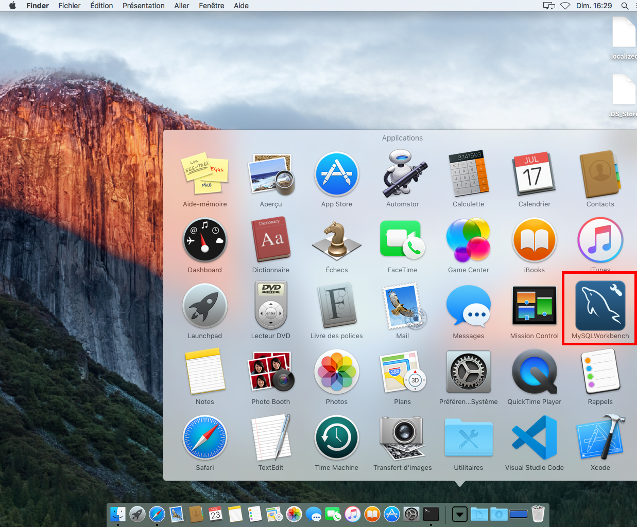Screen dimensions: 637x527
Task: Expand the Downloads folder stack in Dock
Action: 498,514
